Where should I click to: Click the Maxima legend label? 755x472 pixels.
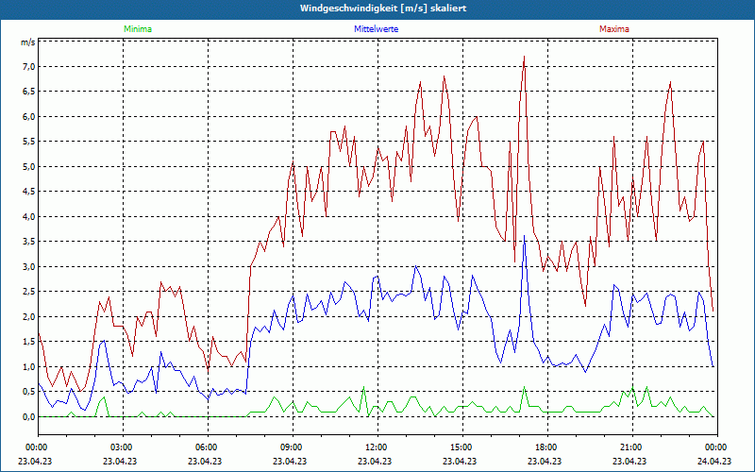coord(614,29)
